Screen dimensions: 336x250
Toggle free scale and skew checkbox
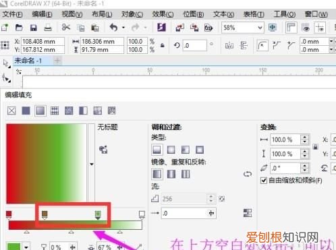264,181
